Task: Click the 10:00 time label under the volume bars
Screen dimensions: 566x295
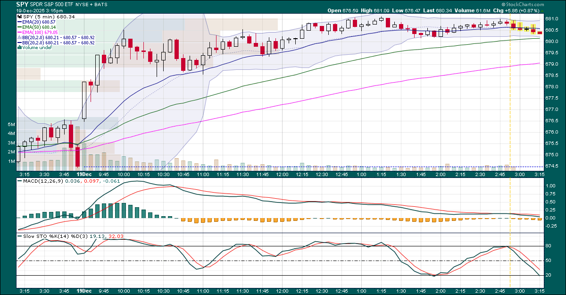Action: pos(124,175)
